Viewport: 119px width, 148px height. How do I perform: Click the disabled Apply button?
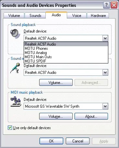[104, 141]
